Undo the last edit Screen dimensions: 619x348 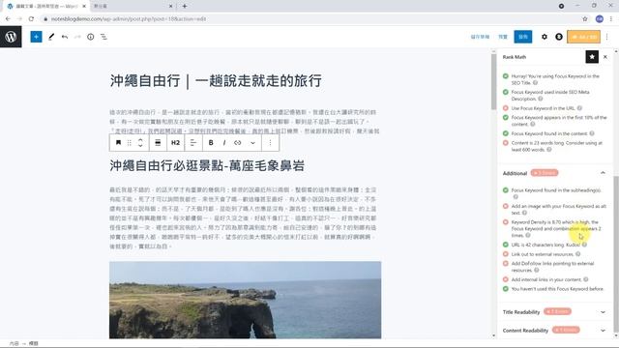(65, 37)
